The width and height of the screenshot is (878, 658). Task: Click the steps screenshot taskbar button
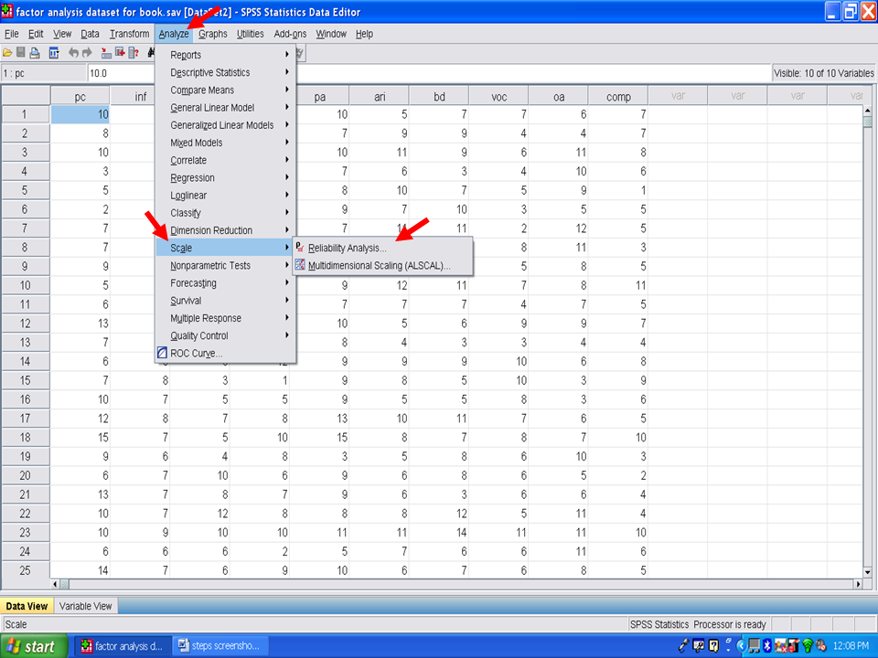click(x=219, y=646)
